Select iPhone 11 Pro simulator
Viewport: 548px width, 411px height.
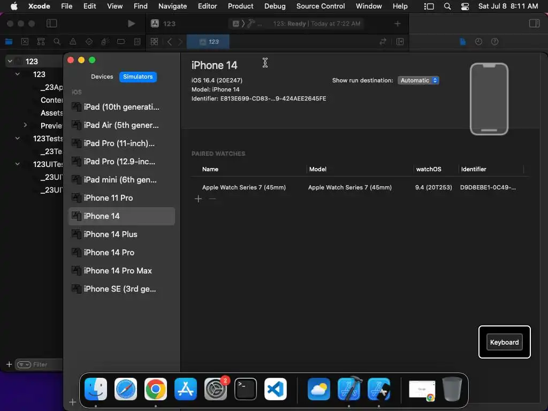[x=121, y=198]
